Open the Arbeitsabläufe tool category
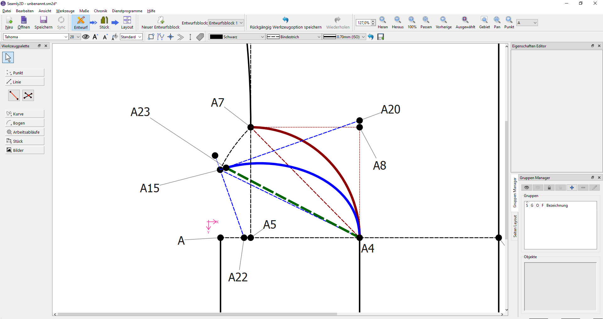 [24, 132]
